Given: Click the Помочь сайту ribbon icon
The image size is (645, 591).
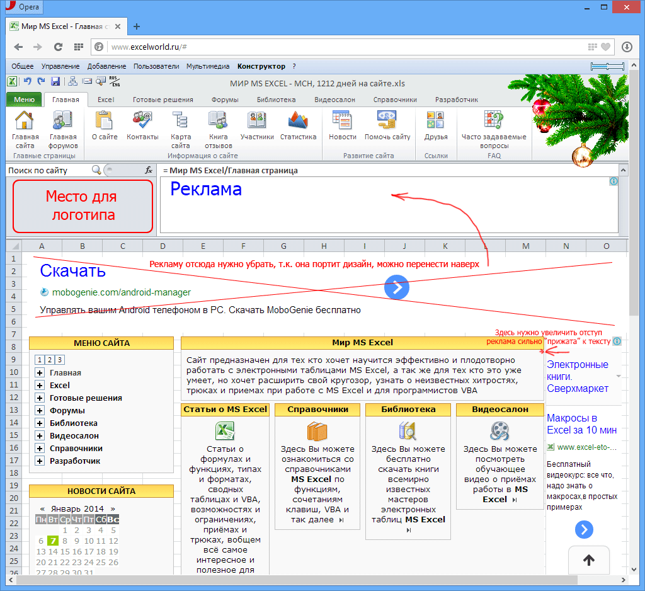Looking at the screenshot, I should 387,120.
